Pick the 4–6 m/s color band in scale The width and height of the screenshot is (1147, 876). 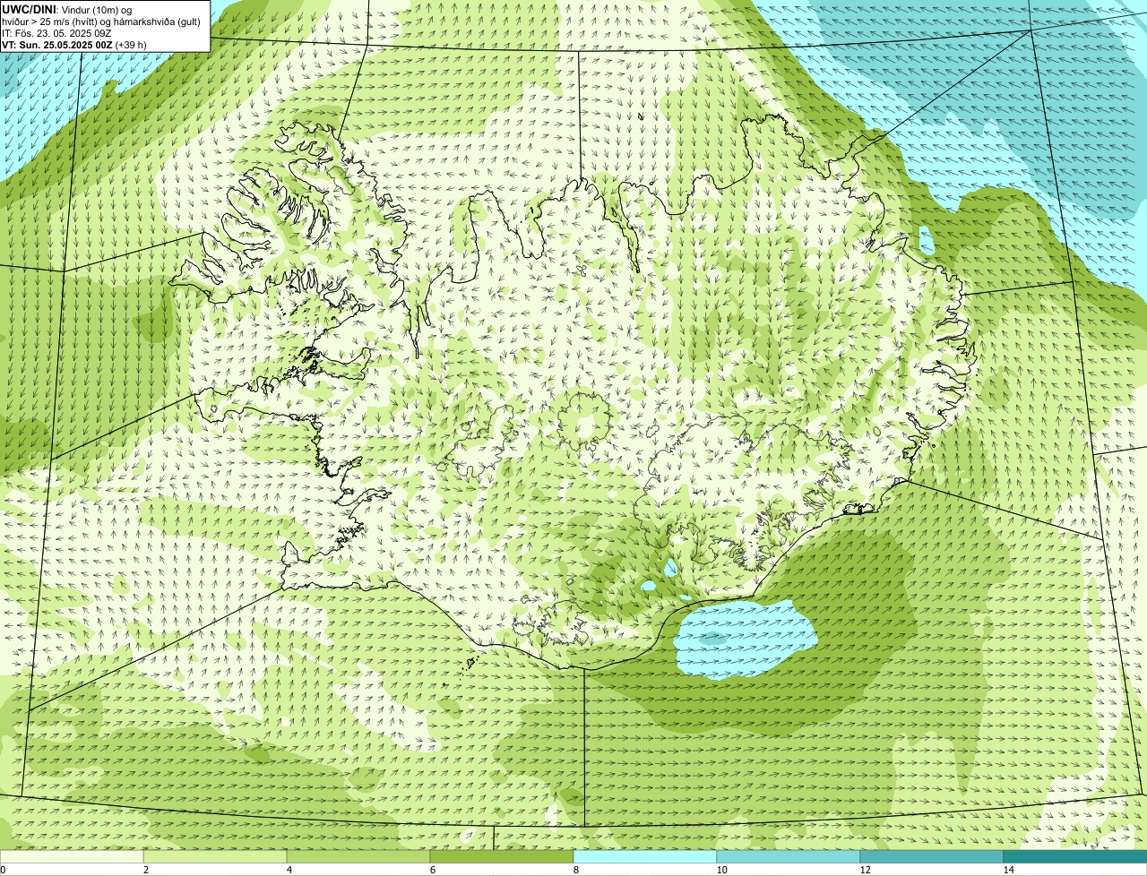click(x=358, y=856)
